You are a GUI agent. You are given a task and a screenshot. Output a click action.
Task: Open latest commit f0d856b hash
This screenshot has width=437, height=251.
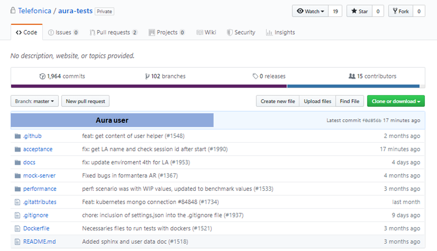372,121
